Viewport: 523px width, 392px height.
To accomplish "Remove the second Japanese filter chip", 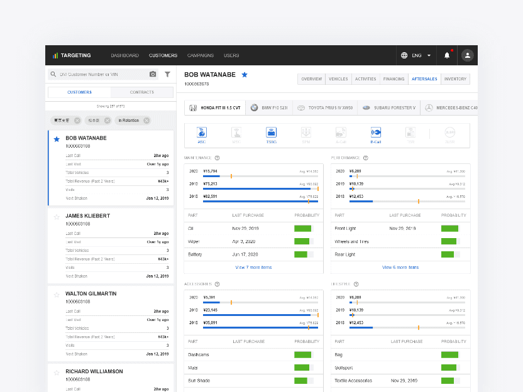I will (107, 121).
